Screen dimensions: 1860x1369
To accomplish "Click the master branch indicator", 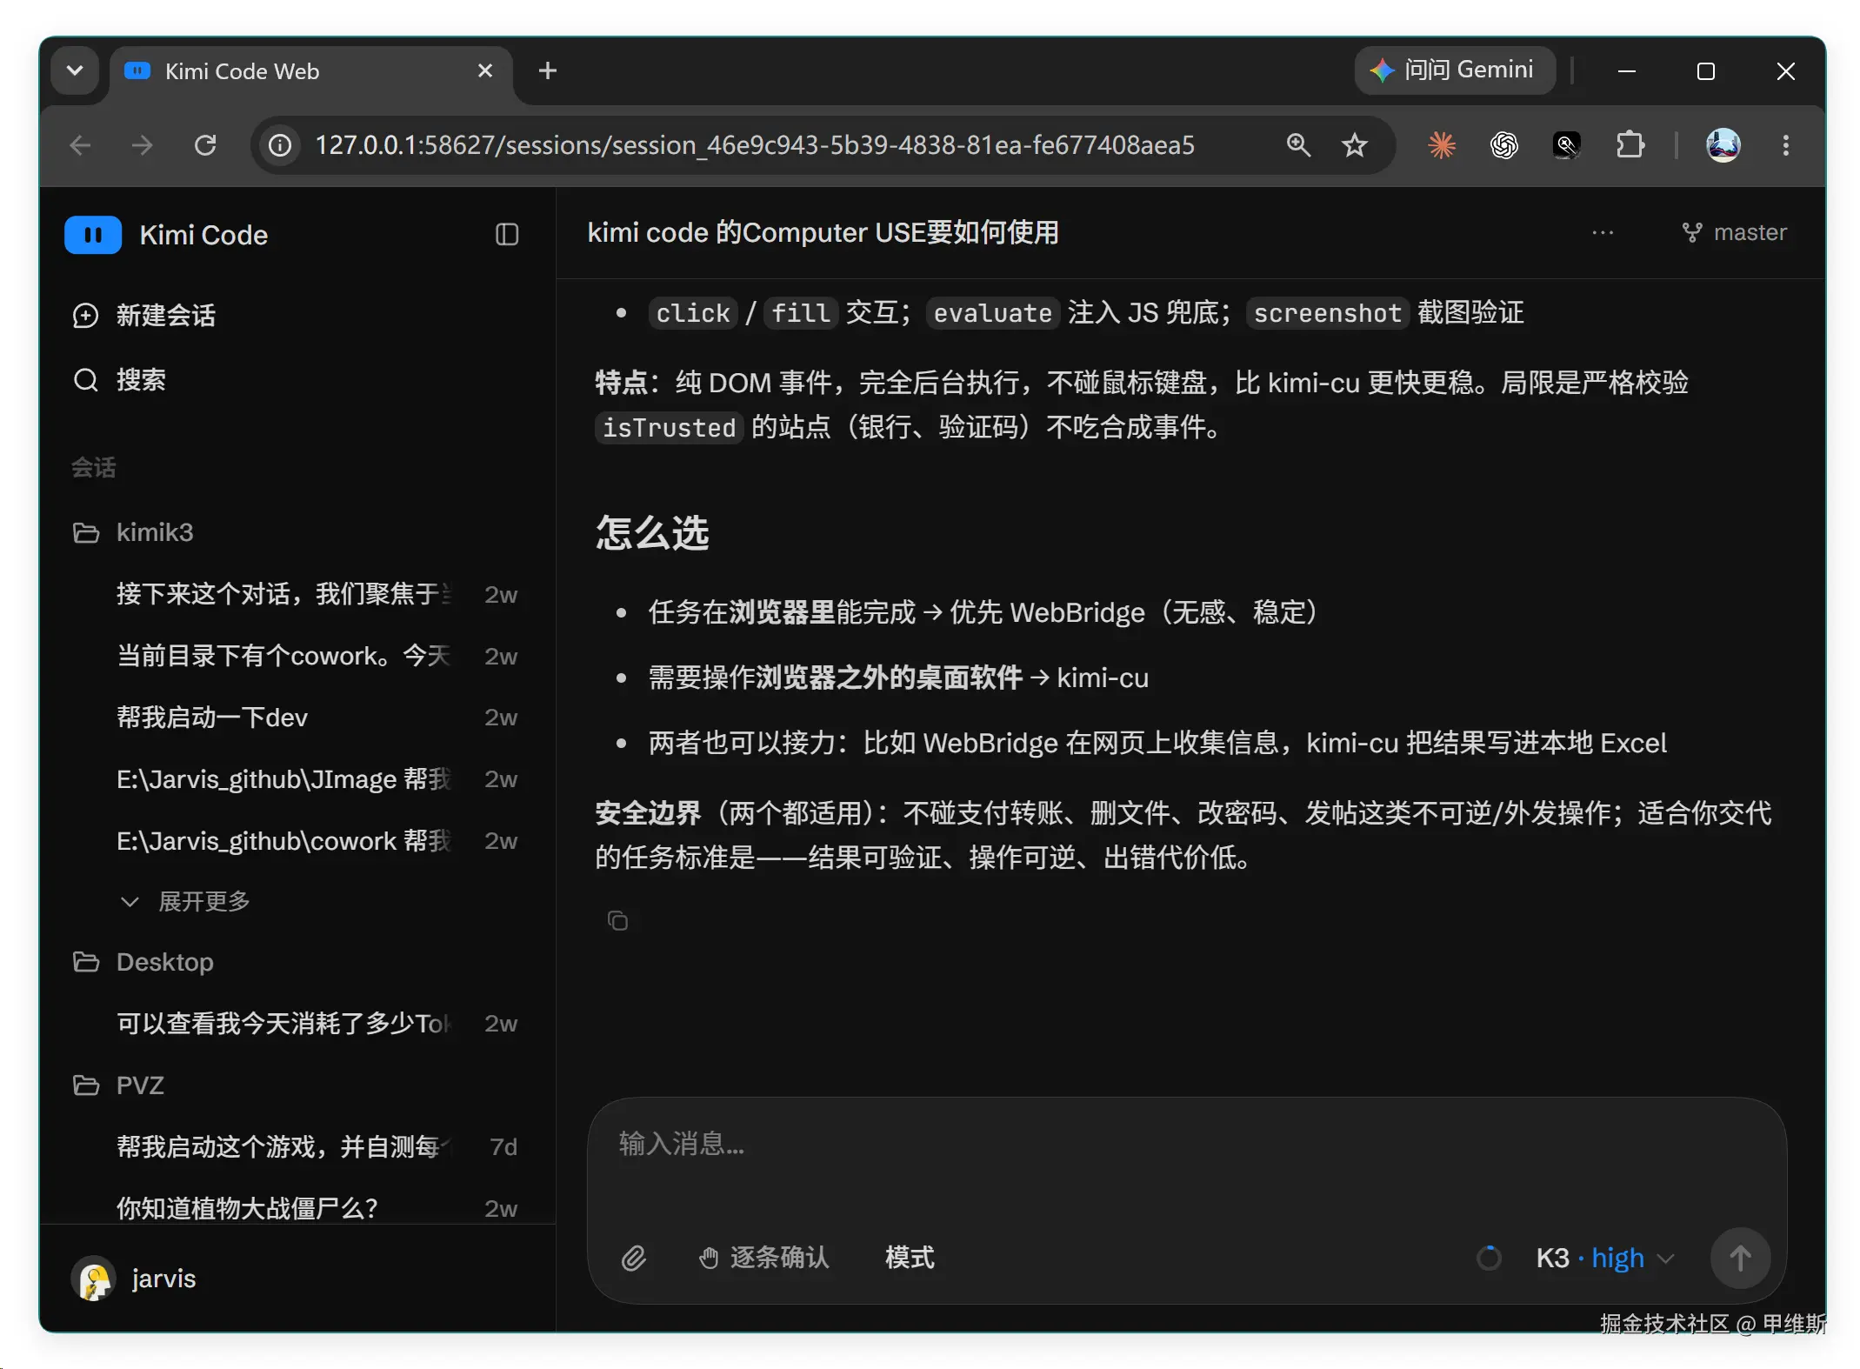I will point(1734,232).
